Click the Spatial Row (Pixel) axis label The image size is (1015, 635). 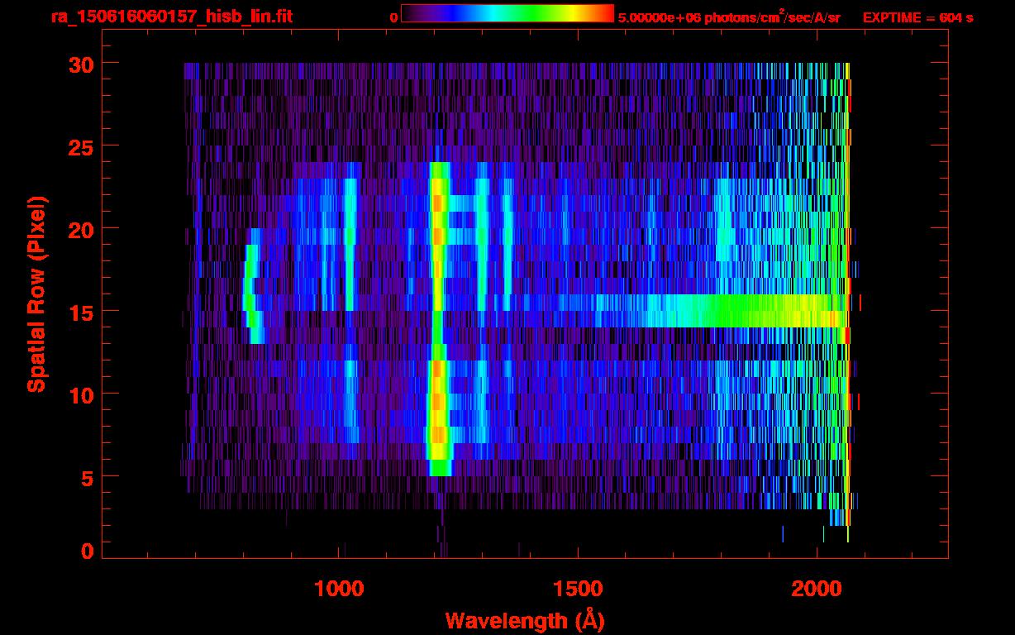pyautogui.click(x=36, y=294)
